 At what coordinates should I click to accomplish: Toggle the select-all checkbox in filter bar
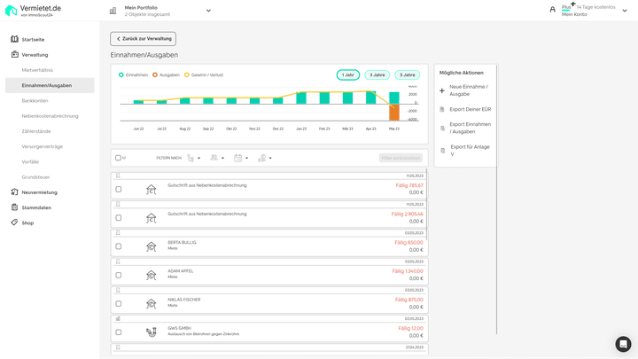point(119,158)
